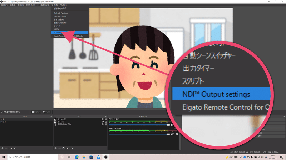Click the microphone tray icon
The width and height of the screenshot is (286, 160).
click(x=252, y=157)
